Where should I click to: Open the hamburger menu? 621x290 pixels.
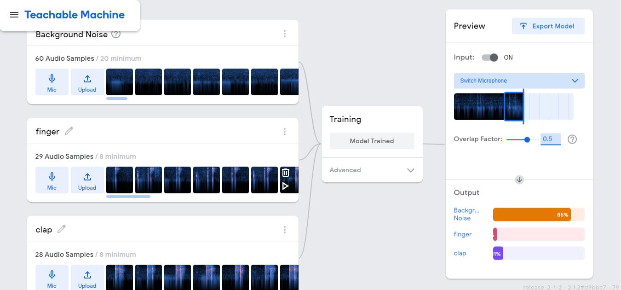click(x=14, y=15)
